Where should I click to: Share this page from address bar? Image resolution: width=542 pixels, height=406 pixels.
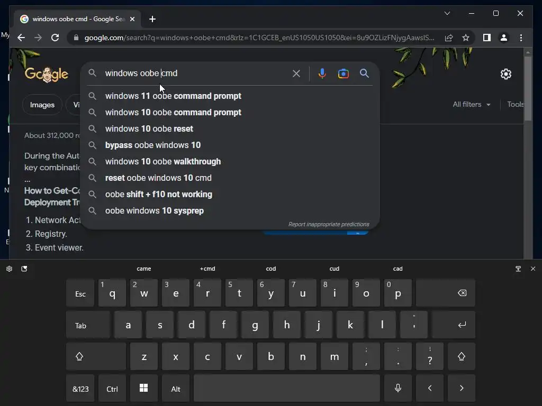pyautogui.click(x=449, y=38)
